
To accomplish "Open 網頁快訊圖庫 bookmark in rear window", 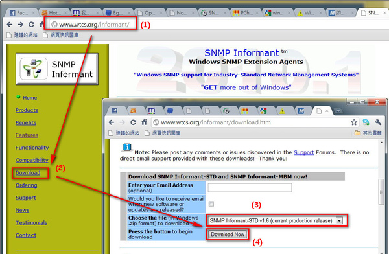I will click(x=61, y=35).
